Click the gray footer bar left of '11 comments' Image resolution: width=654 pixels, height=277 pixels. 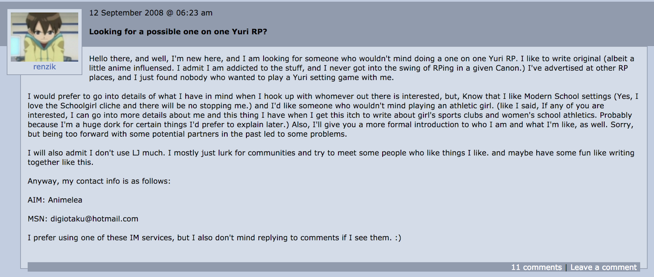269,267
